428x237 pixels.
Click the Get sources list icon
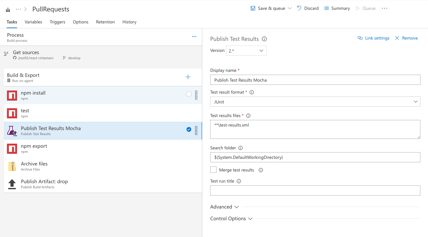(x=6, y=54)
